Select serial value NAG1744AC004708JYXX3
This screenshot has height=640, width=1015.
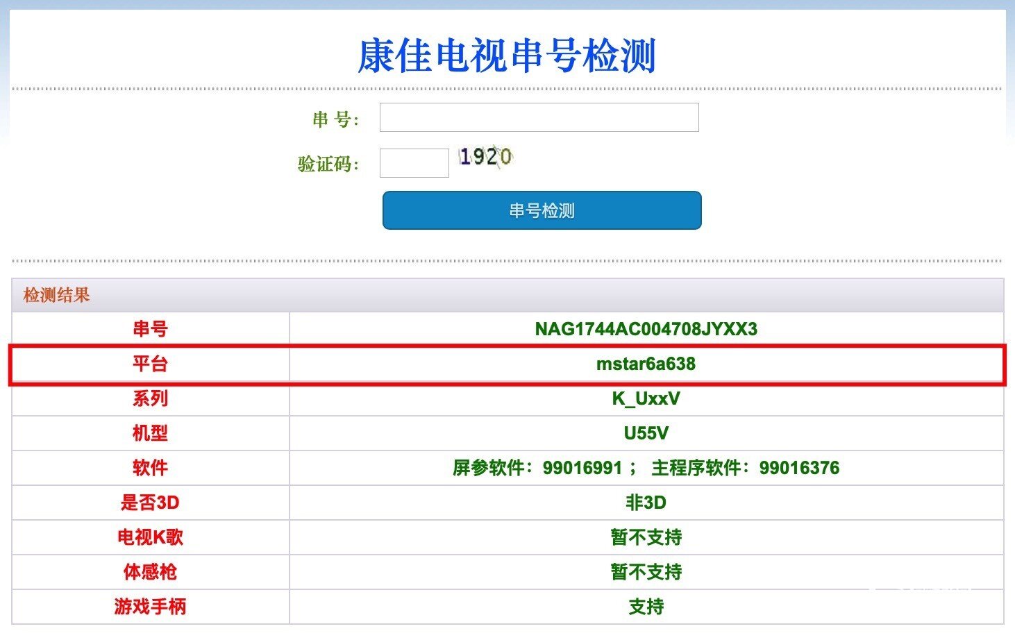[646, 329]
